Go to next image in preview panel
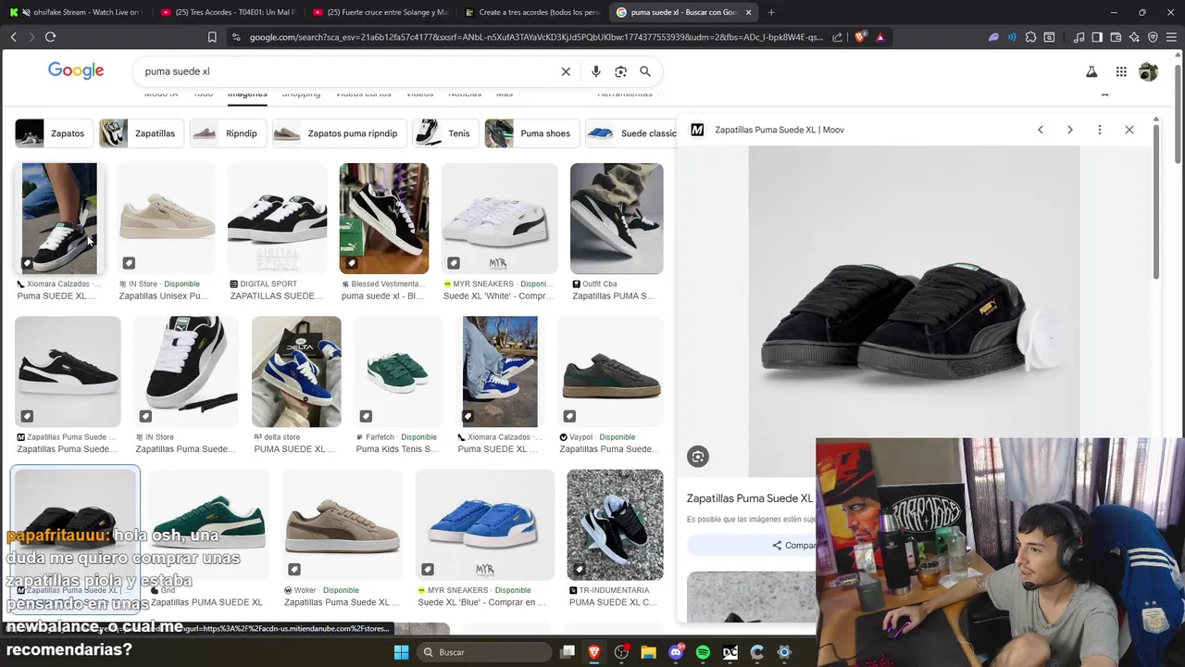 click(1070, 130)
